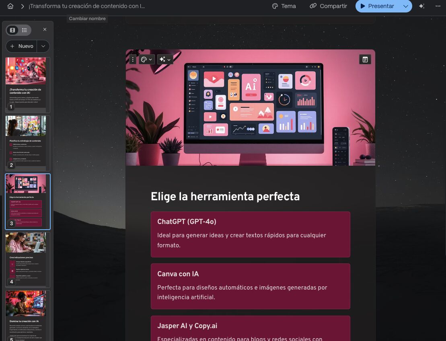The width and height of the screenshot is (446, 341).
Task: Click the breadcrumb chevron after home
Action: pyautogui.click(x=23, y=6)
